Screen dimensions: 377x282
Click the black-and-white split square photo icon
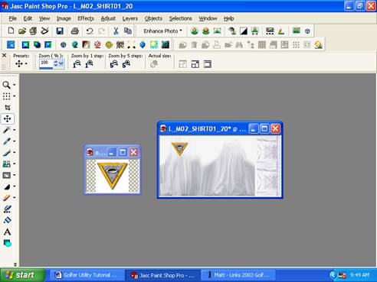[244, 31]
